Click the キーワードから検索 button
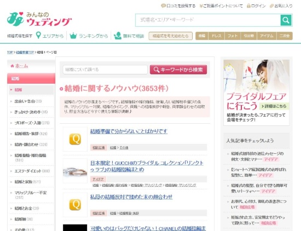This screenshot has width=301, height=231. tap(178, 70)
